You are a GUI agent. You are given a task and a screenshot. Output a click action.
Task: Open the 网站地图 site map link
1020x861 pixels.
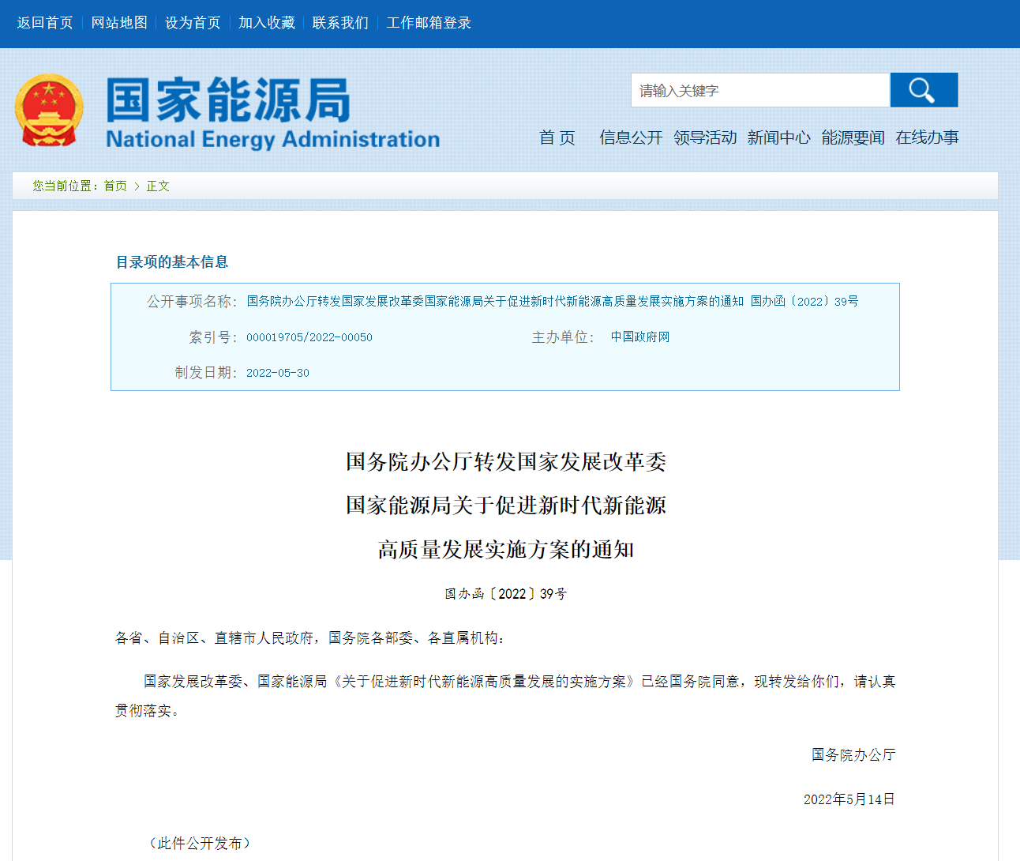pos(119,23)
